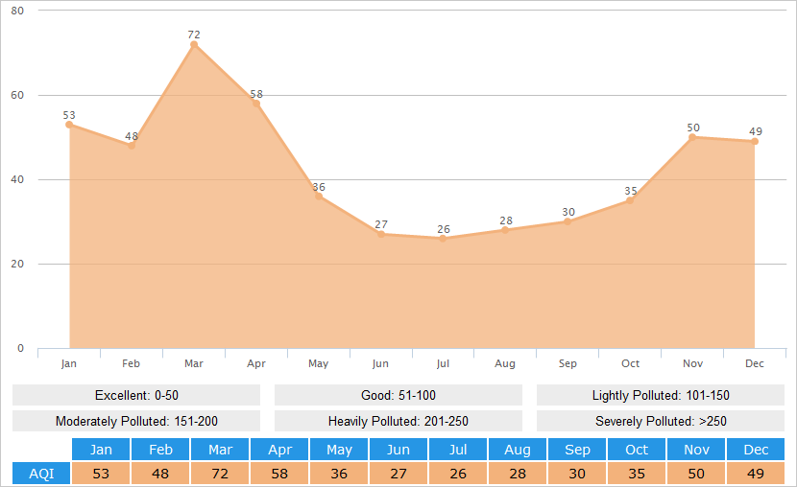Image resolution: width=797 pixels, height=487 pixels.
Task: Select the Oct table column header
Action: 637,450
